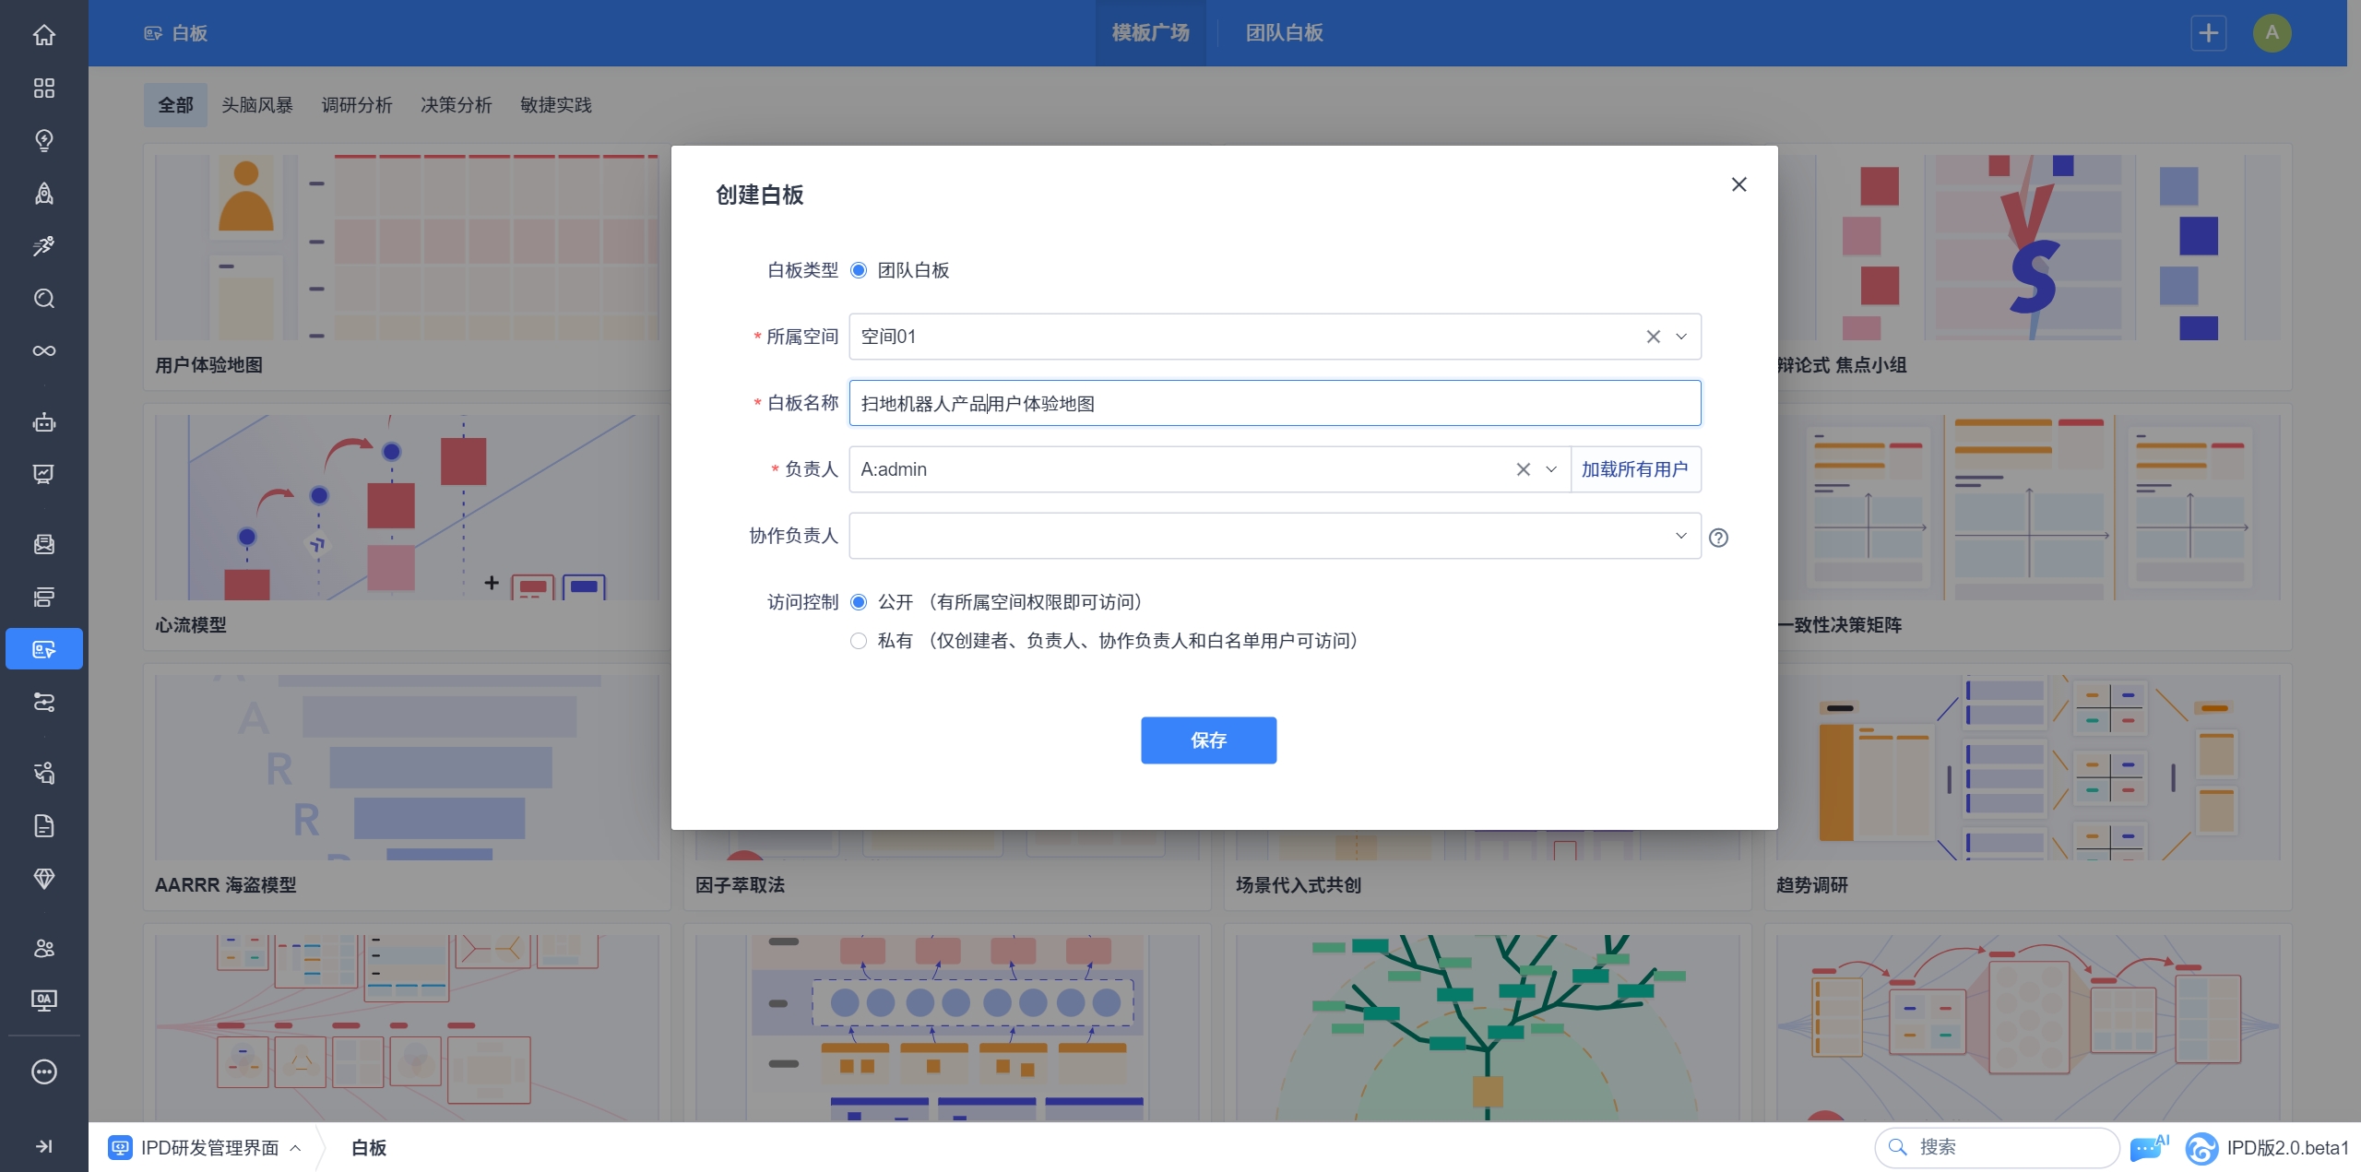
Task: Select 公开 access control option
Action: [x=859, y=602]
